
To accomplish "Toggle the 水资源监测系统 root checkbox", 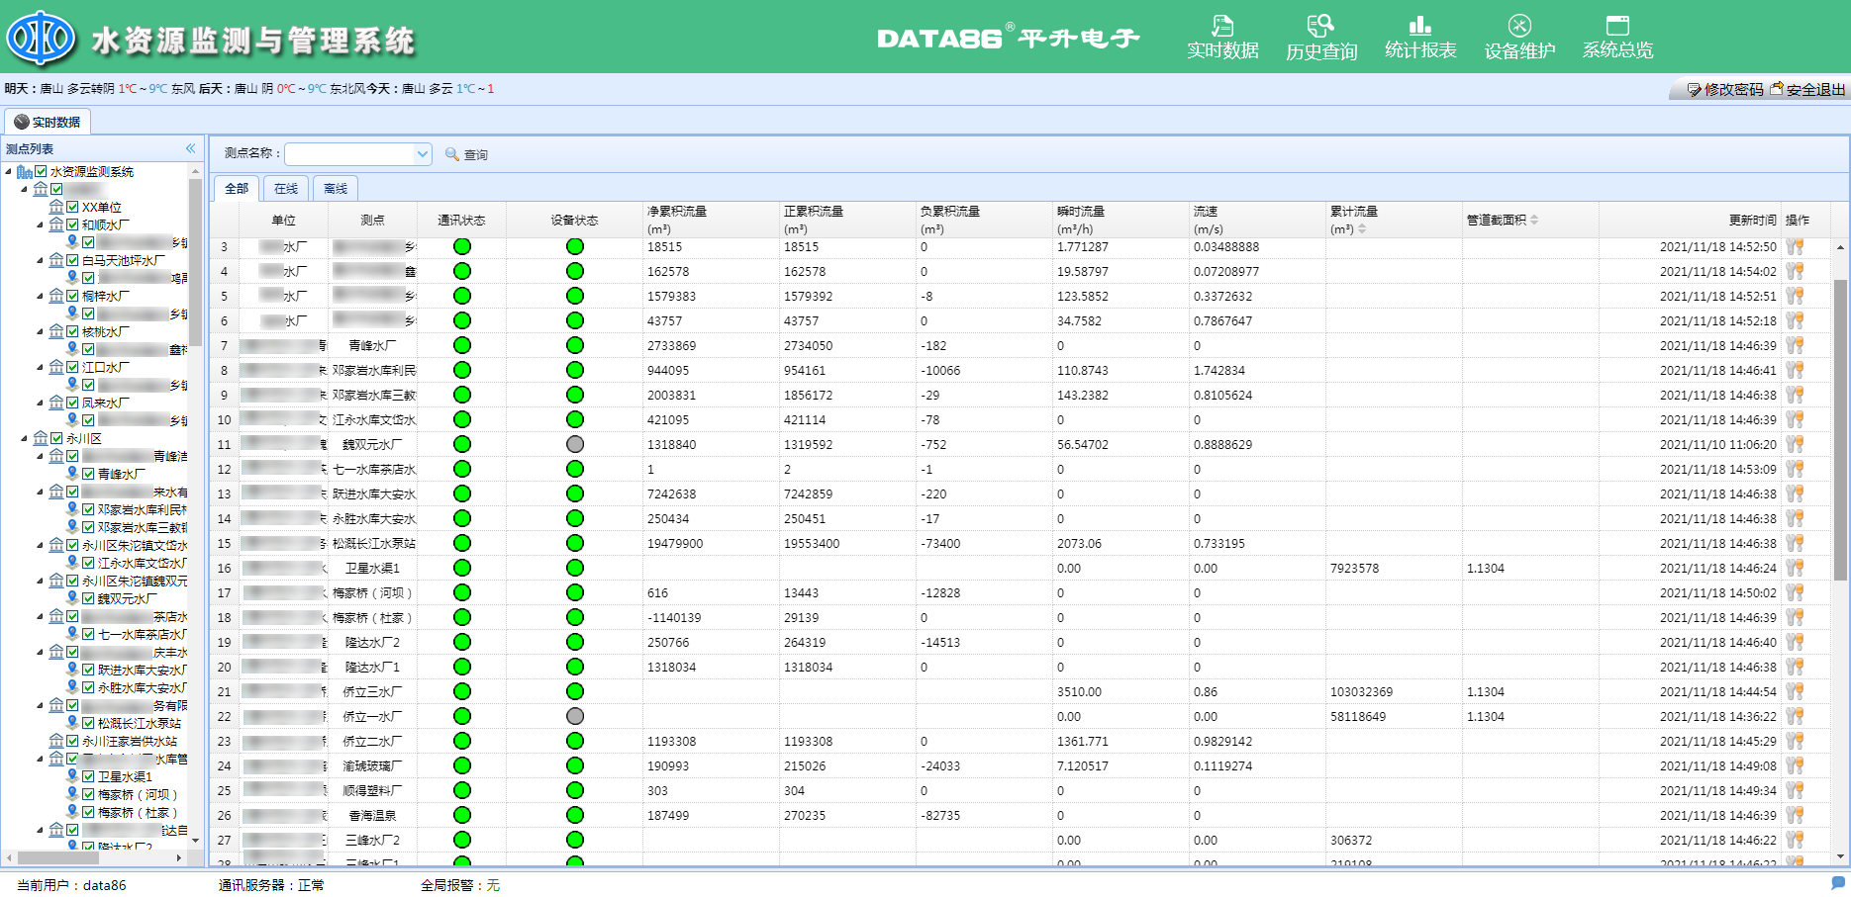I will pyautogui.click(x=41, y=171).
